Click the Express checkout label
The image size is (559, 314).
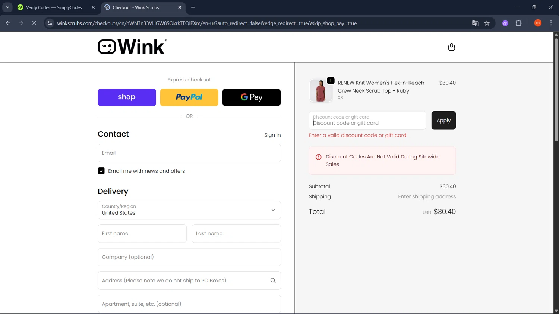click(189, 80)
